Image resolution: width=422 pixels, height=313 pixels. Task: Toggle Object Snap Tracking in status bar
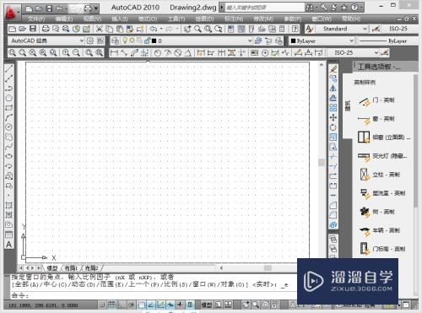coord(151,305)
